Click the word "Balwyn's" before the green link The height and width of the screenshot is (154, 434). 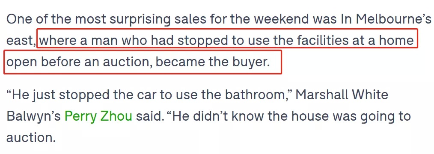click(x=33, y=116)
